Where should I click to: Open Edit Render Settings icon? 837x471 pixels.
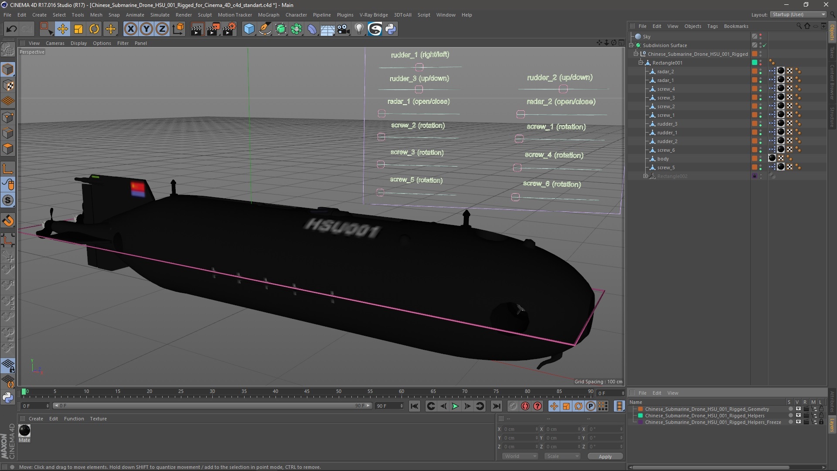click(229, 29)
